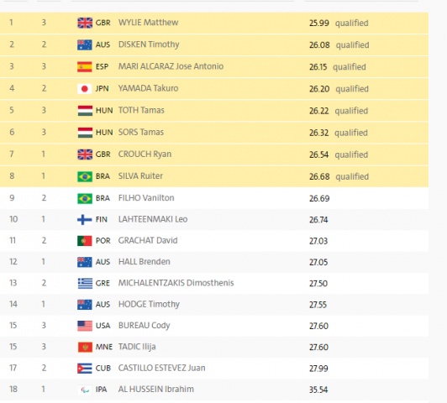Click the 25.99 time for WYLIE Matthew

[319, 23]
